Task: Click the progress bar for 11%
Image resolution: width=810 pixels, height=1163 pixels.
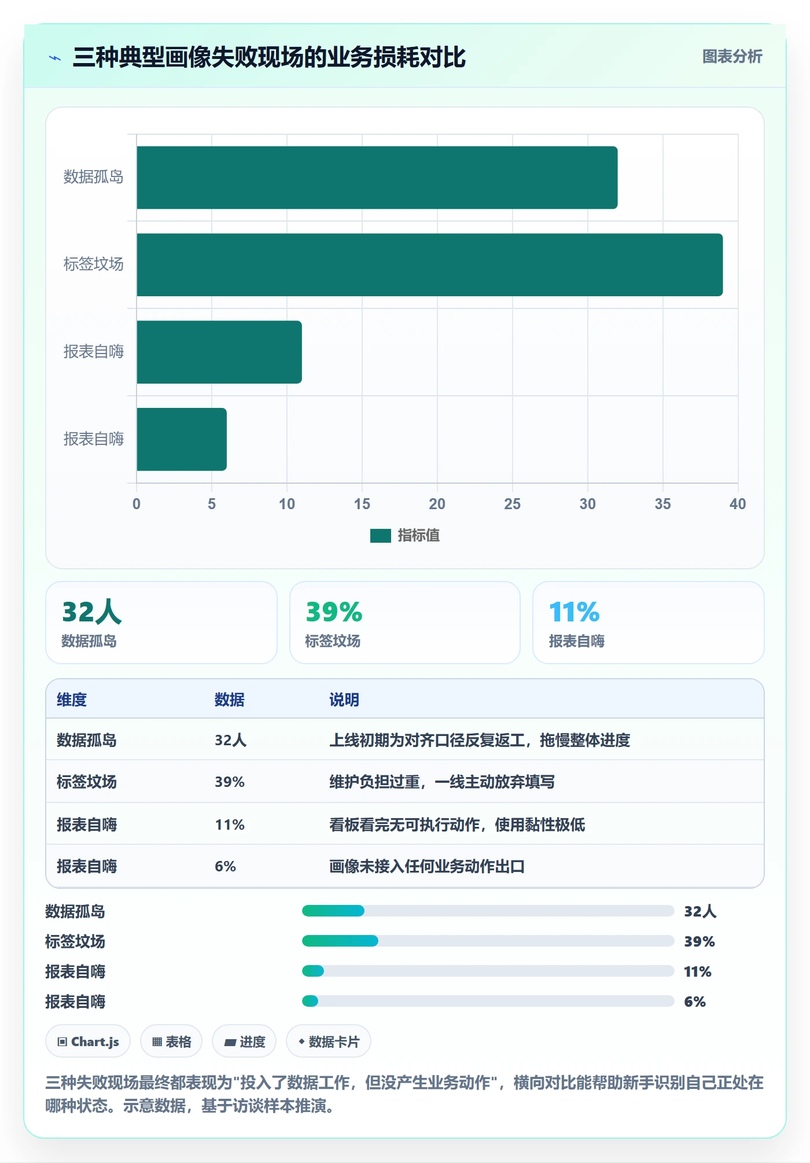Action: pos(488,971)
